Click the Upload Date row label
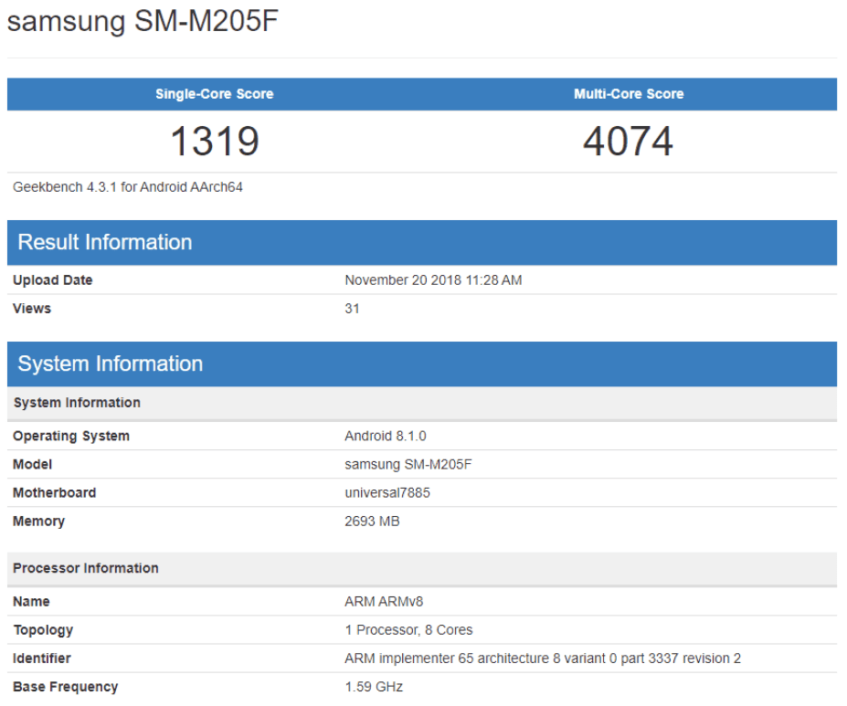 [48, 279]
